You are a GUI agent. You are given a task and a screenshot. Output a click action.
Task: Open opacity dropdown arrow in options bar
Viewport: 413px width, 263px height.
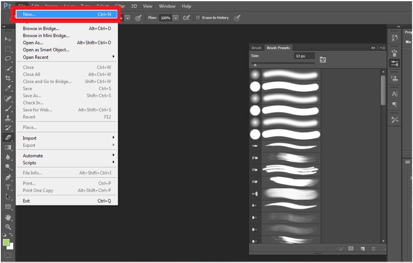tap(128, 18)
